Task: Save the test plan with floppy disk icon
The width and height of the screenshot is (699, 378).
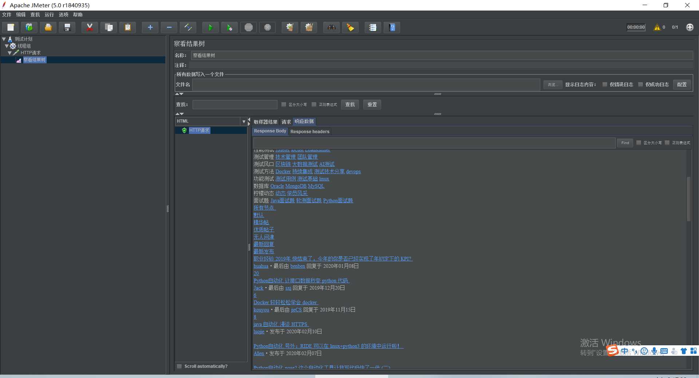Action: [67, 27]
